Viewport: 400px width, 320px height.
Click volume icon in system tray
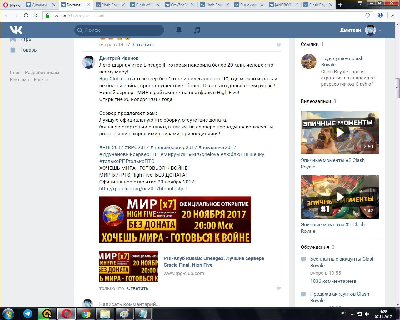367,314
